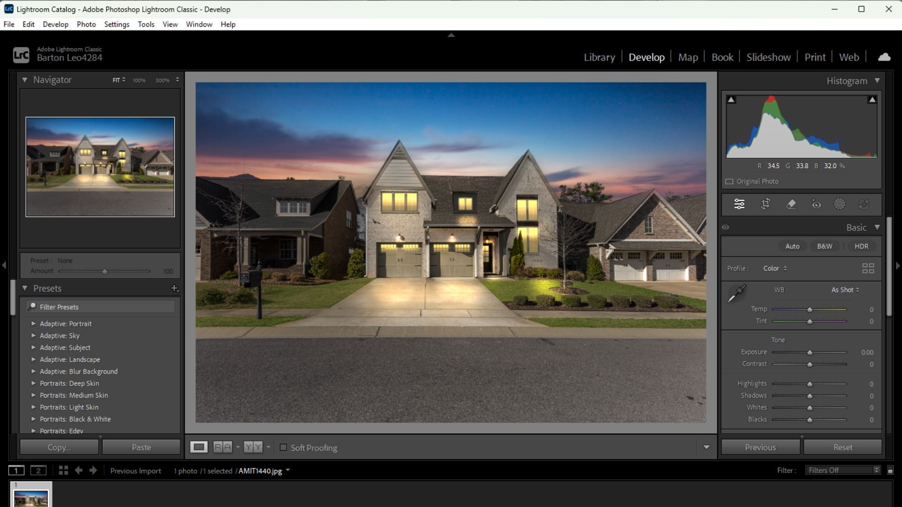Click the Paste button

(x=141, y=447)
